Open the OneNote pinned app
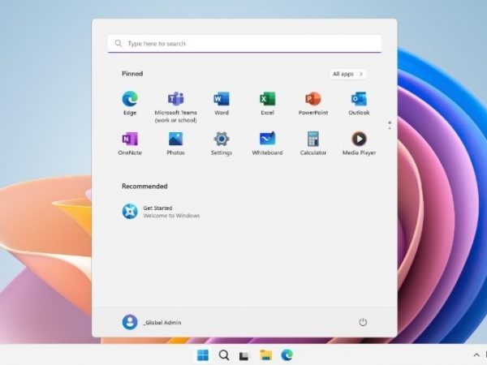 pos(130,144)
